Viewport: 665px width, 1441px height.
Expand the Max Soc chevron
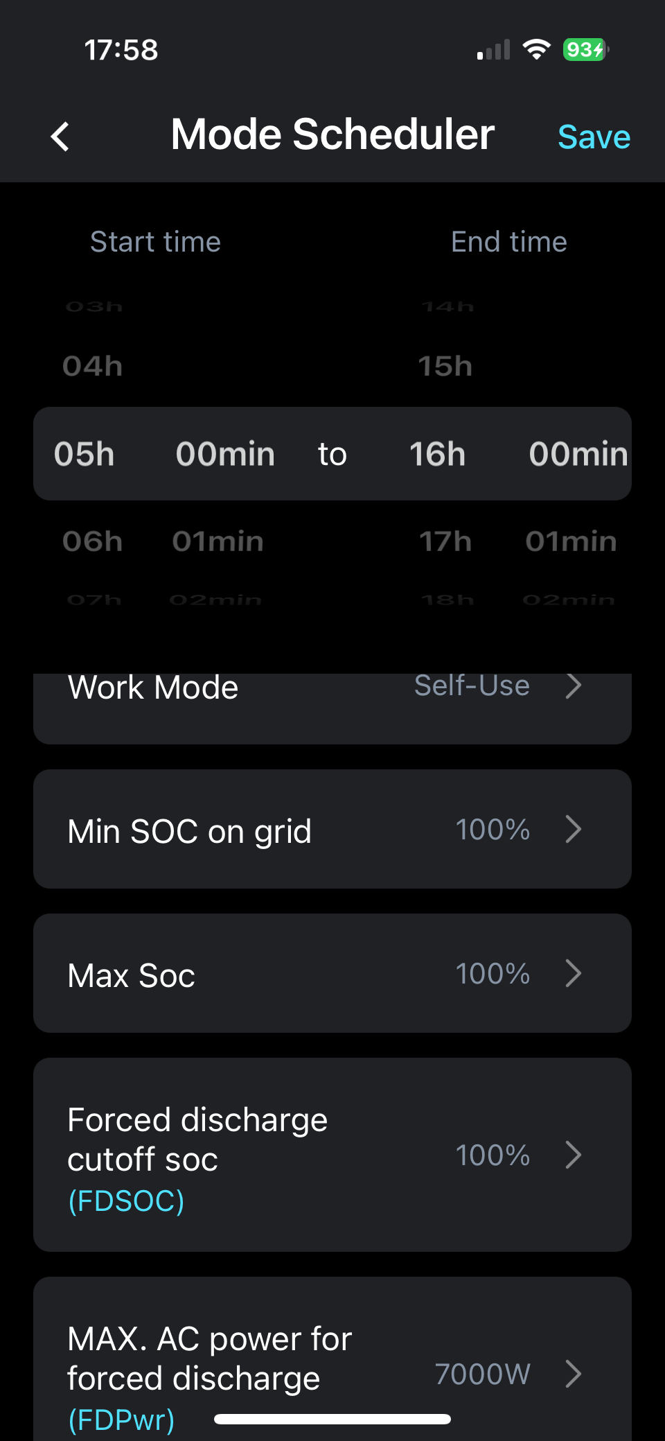click(x=573, y=973)
